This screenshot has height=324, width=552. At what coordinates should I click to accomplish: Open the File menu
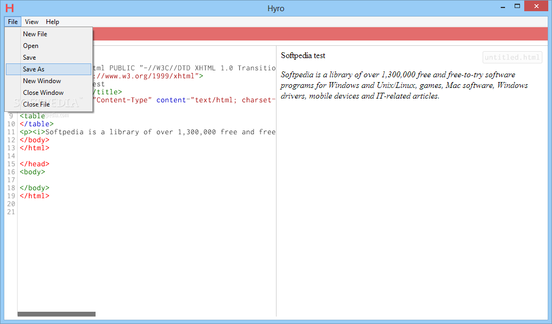13,22
